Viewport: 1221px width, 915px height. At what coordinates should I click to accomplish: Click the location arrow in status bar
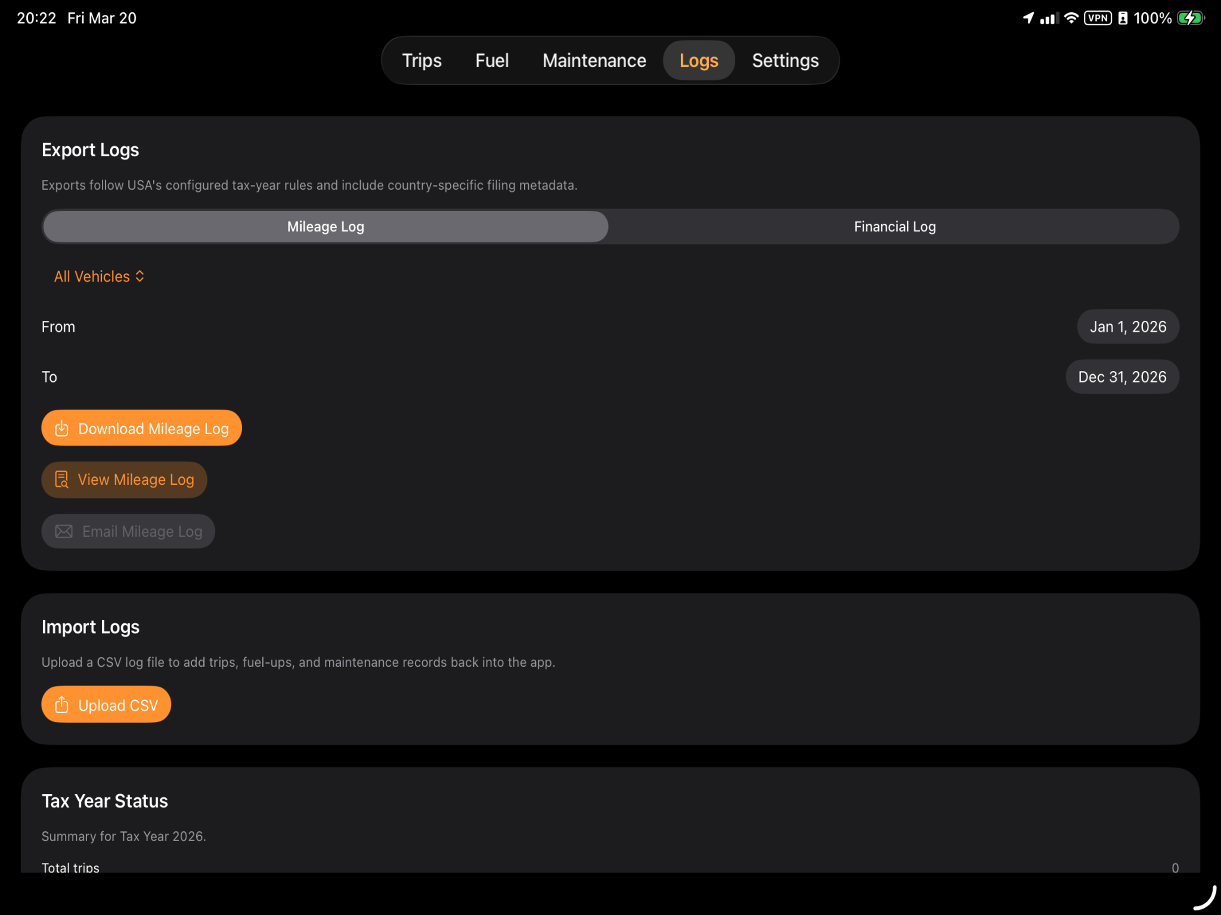click(x=1028, y=18)
